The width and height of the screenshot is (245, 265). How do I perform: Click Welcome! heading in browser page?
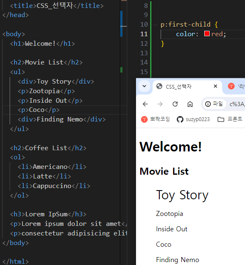tap(171, 147)
